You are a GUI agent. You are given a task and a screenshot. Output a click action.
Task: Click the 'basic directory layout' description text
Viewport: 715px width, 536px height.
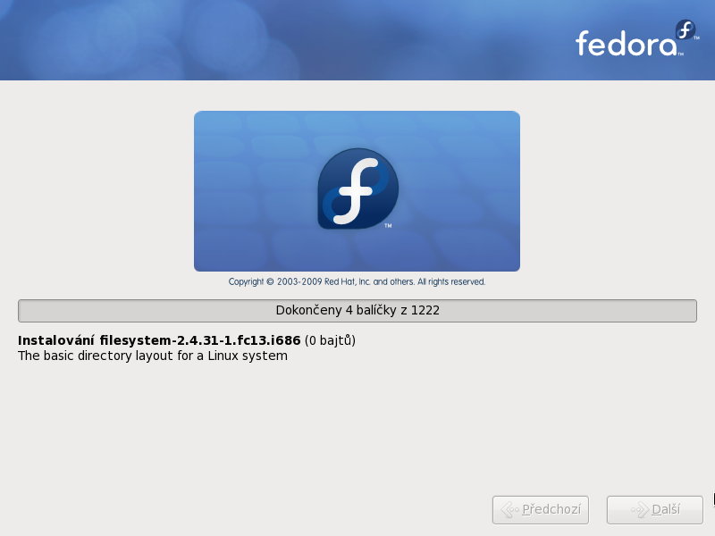[153, 356]
